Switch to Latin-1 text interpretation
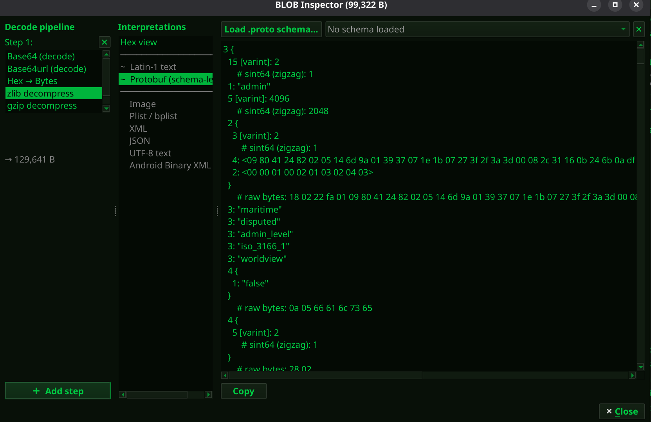Viewport: 651px width, 422px height. pos(166,67)
